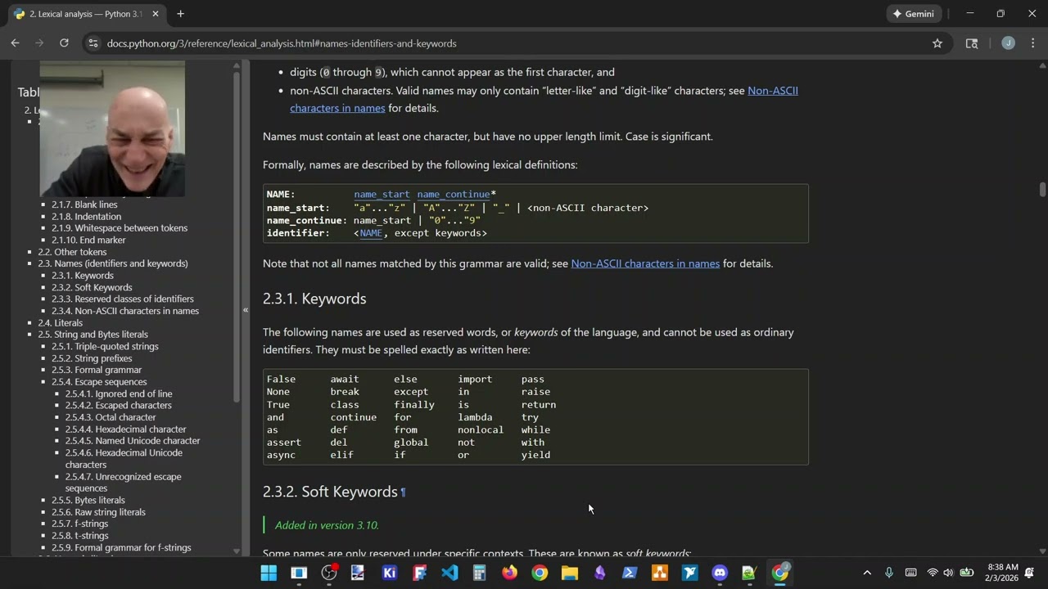The width and height of the screenshot is (1048, 589).
Task: Open '2.1.8. Indentation' sidebar entry
Action: click(86, 217)
